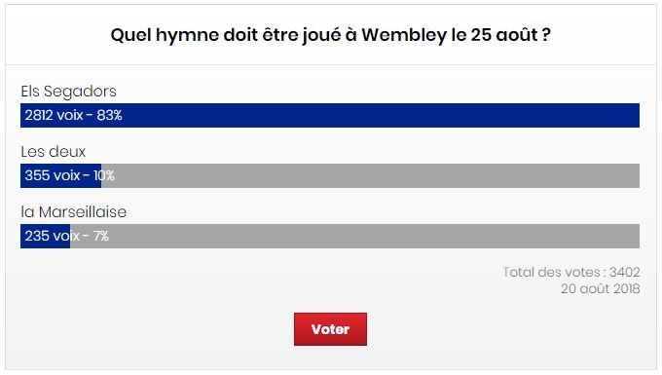662x375 pixels.
Task: Click the 20 août 2018 date
Action: point(601,289)
